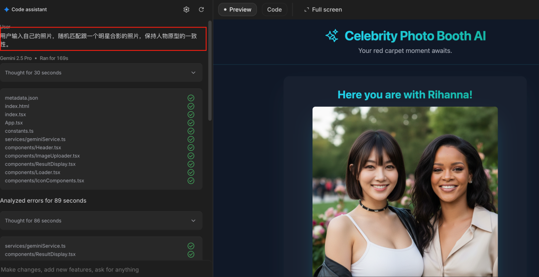Open the preview in Full screen
Screen dimensions: 539x277
pyautogui.click(x=323, y=9)
